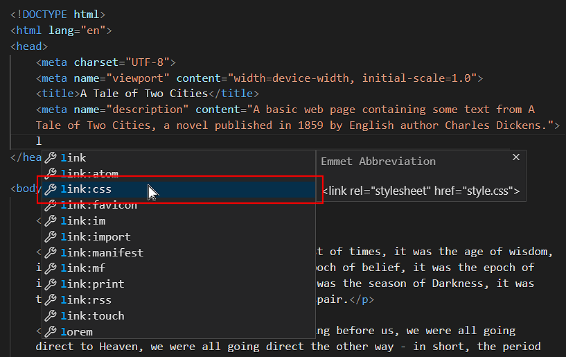566x357 pixels.
Task: Click the wrench icon beside link:rss
Action: coord(51,300)
